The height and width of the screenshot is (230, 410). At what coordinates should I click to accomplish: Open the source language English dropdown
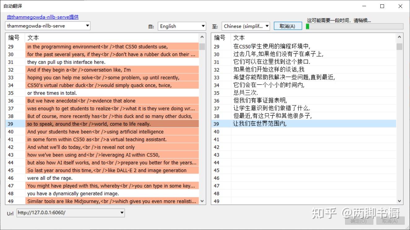coord(182,26)
